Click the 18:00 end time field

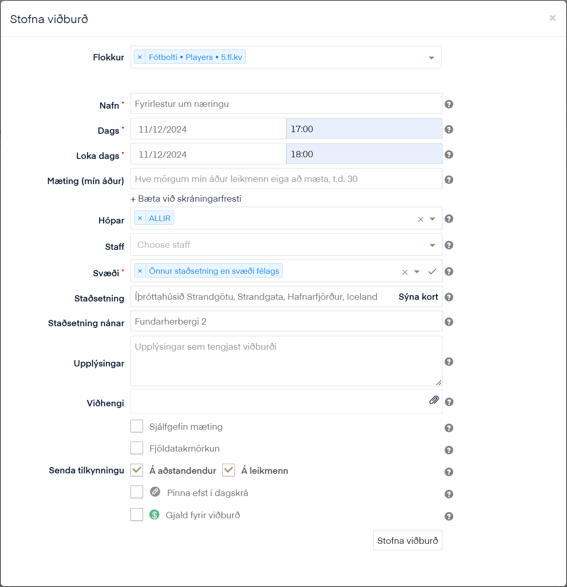[x=364, y=154]
